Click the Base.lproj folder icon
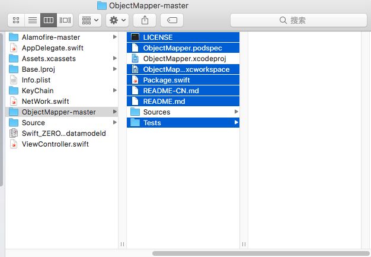The width and height of the screenshot is (371, 257). [14, 69]
